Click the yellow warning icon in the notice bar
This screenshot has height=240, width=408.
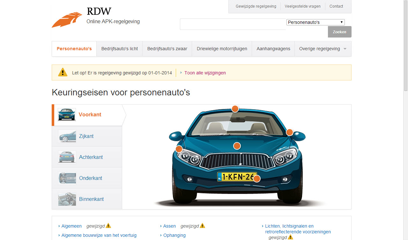(63, 72)
